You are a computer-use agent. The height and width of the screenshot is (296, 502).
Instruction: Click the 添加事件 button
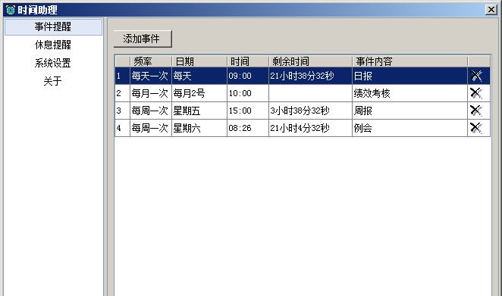pyautogui.click(x=143, y=39)
